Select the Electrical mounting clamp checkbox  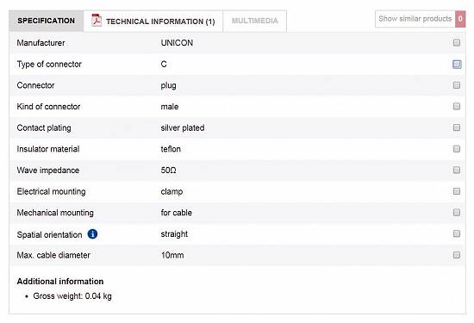457,191
